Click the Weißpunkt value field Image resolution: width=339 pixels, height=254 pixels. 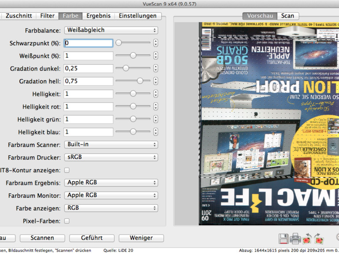(88, 56)
